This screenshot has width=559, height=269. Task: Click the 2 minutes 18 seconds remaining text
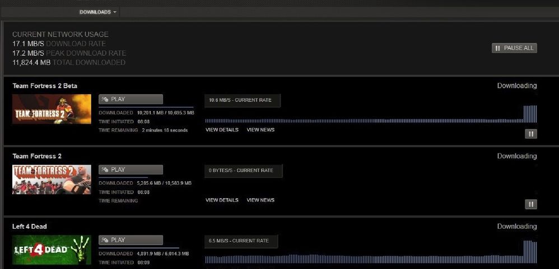tap(165, 131)
